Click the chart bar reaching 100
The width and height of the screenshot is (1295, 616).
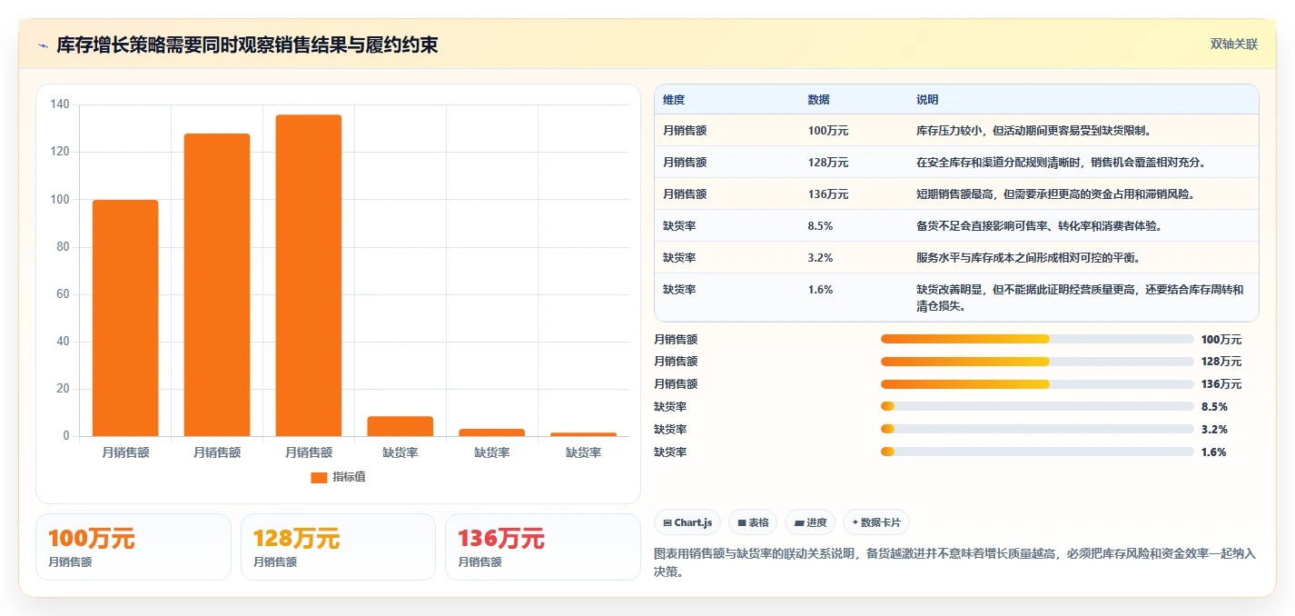(125, 318)
